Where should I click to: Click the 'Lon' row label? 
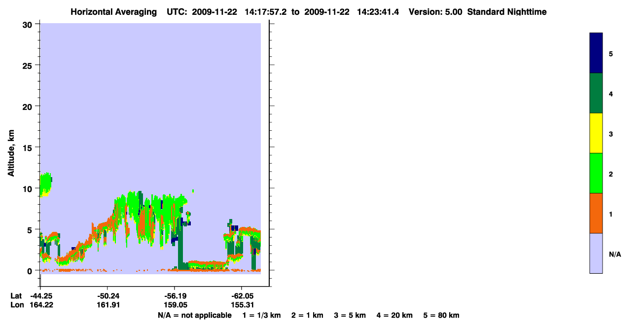point(16,305)
